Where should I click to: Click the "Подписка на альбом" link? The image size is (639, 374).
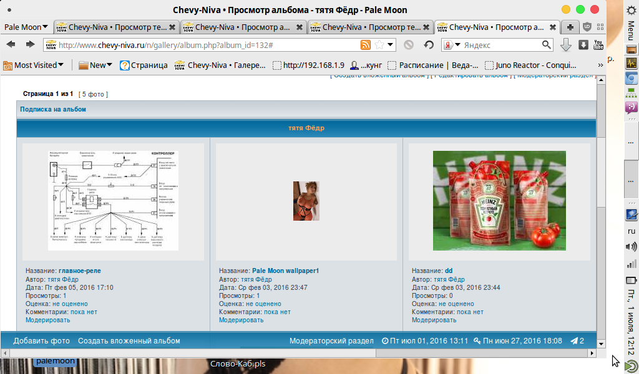(x=53, y=109)
